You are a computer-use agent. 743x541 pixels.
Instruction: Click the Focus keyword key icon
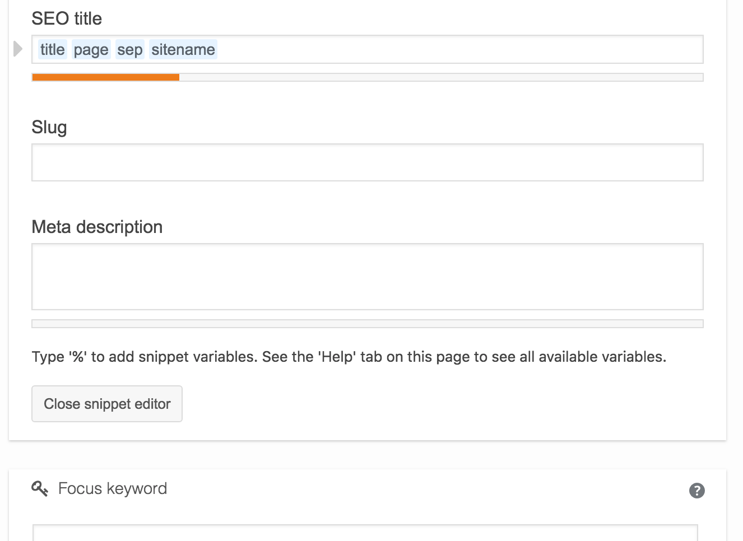[x=40, y=489]
